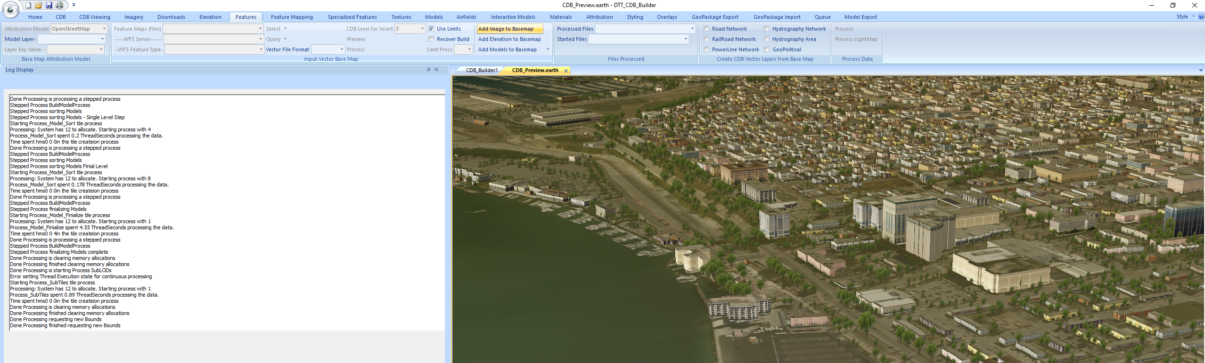This screenshot has height=363, width=1205.
Task: Open the Model Export ribbon tab
Action: click(861, 17)
